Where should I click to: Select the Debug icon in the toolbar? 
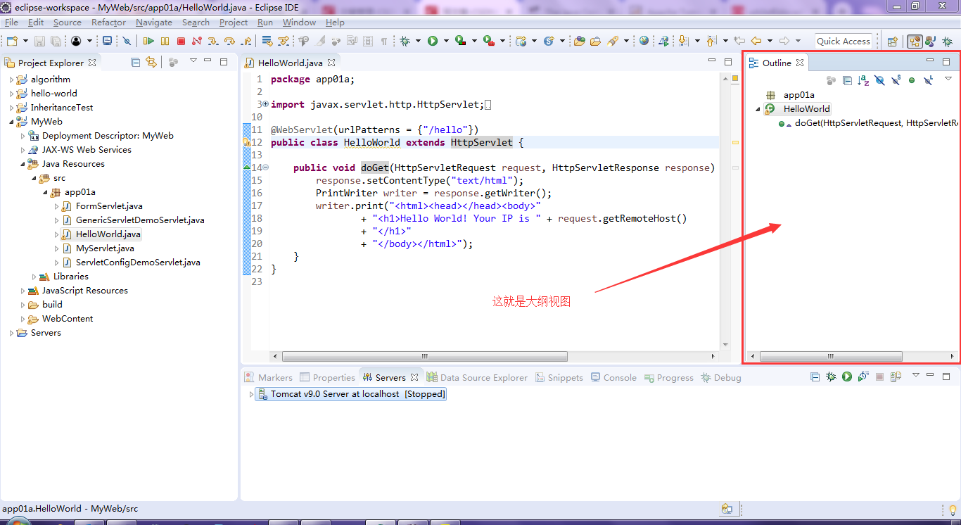click(x=406, y=40)
